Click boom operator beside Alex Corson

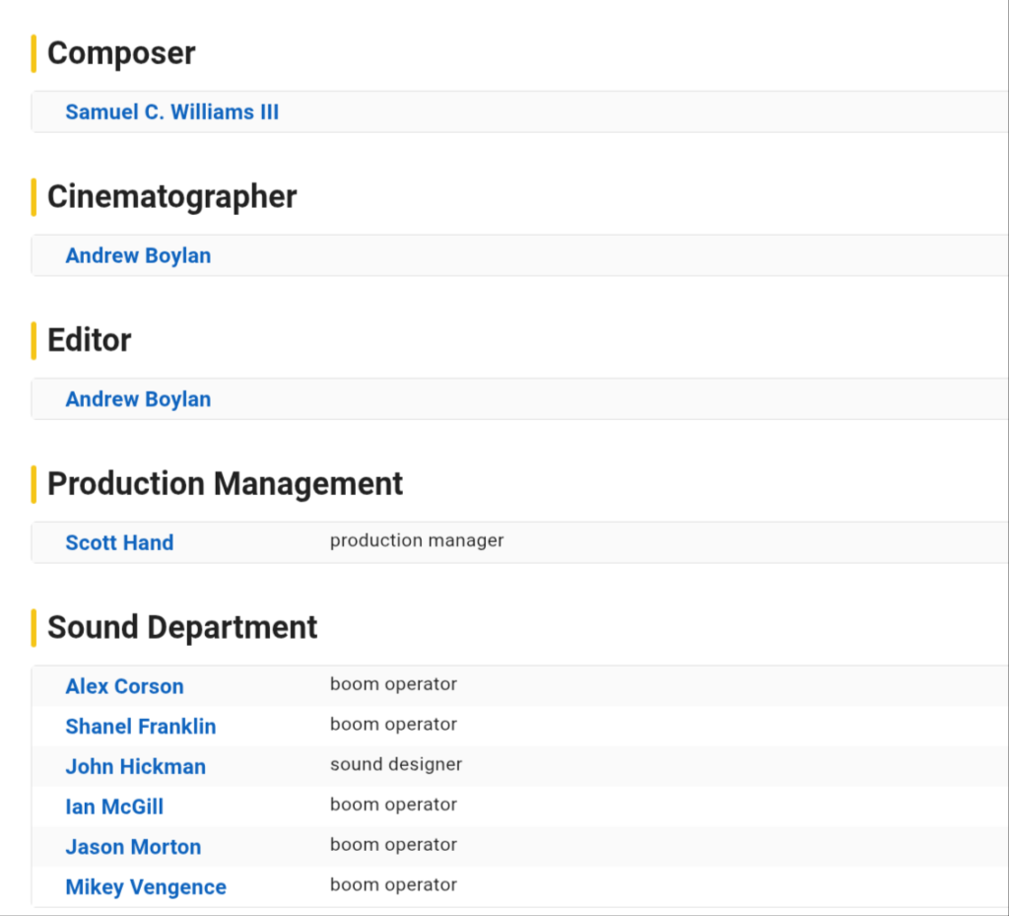tap(393, 684)
